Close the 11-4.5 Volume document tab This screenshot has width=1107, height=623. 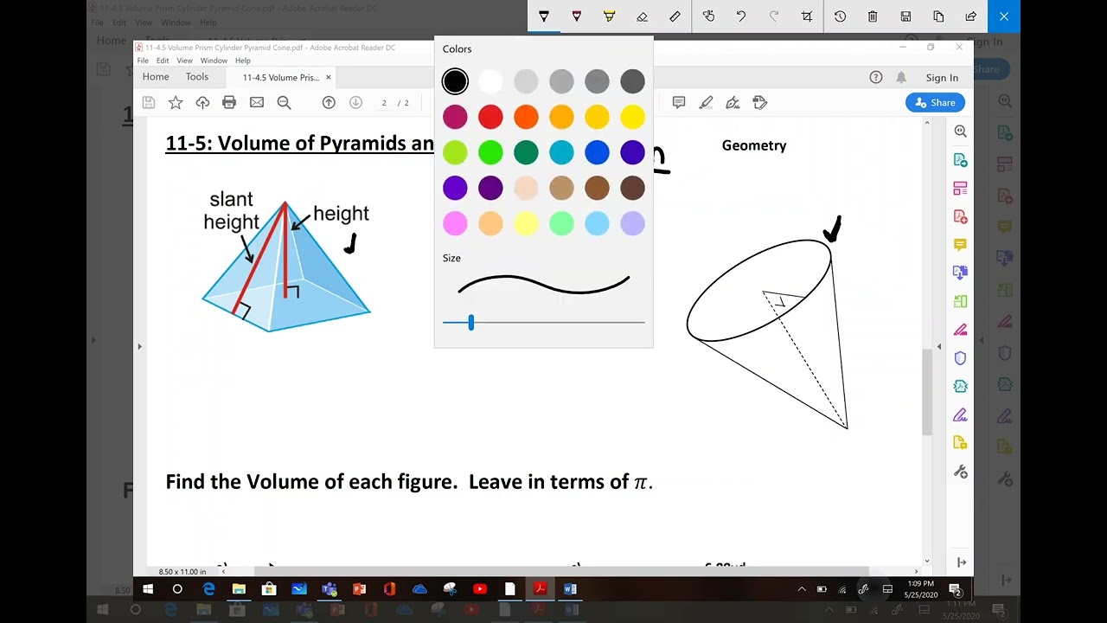(x=329, y=78)
